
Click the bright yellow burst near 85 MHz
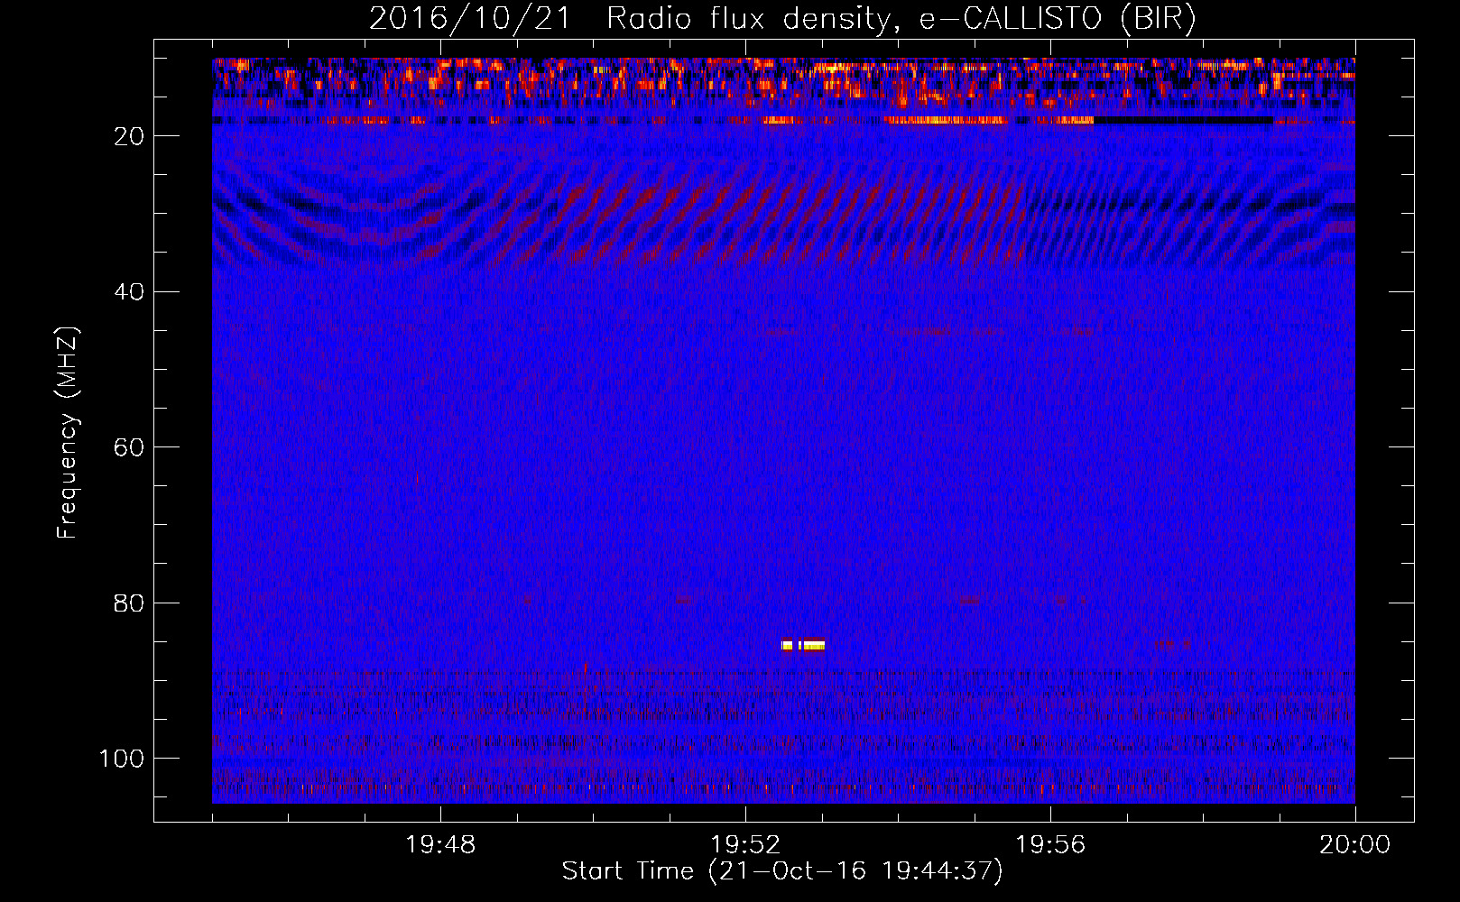(803, 645)
